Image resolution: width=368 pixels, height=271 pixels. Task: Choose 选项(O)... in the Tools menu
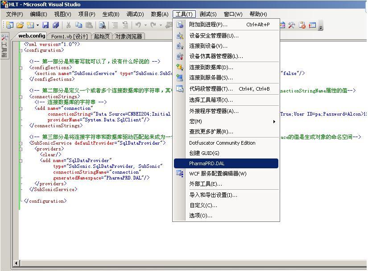(x=226, y=216)
